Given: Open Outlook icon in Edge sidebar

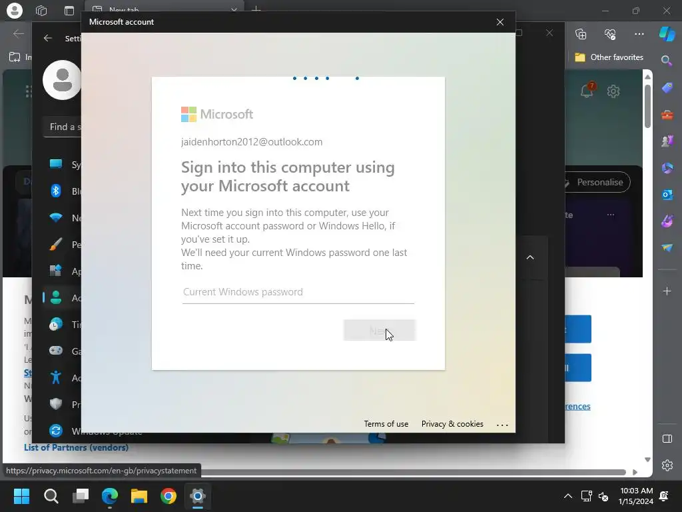Looking at the screenshot, I should pos(667,194).
